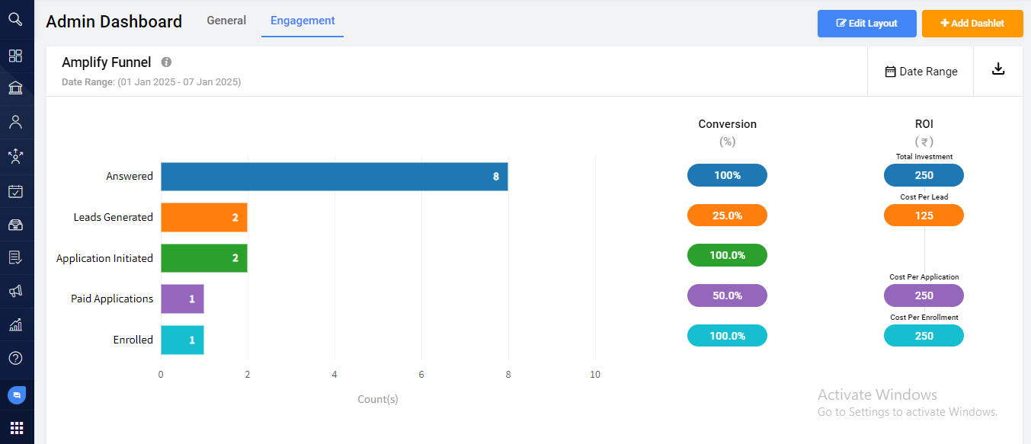Viewport: 1031px width, 444px height.
Task: Download the Amplify Funnel report
Action: click(x=998, y=70)
